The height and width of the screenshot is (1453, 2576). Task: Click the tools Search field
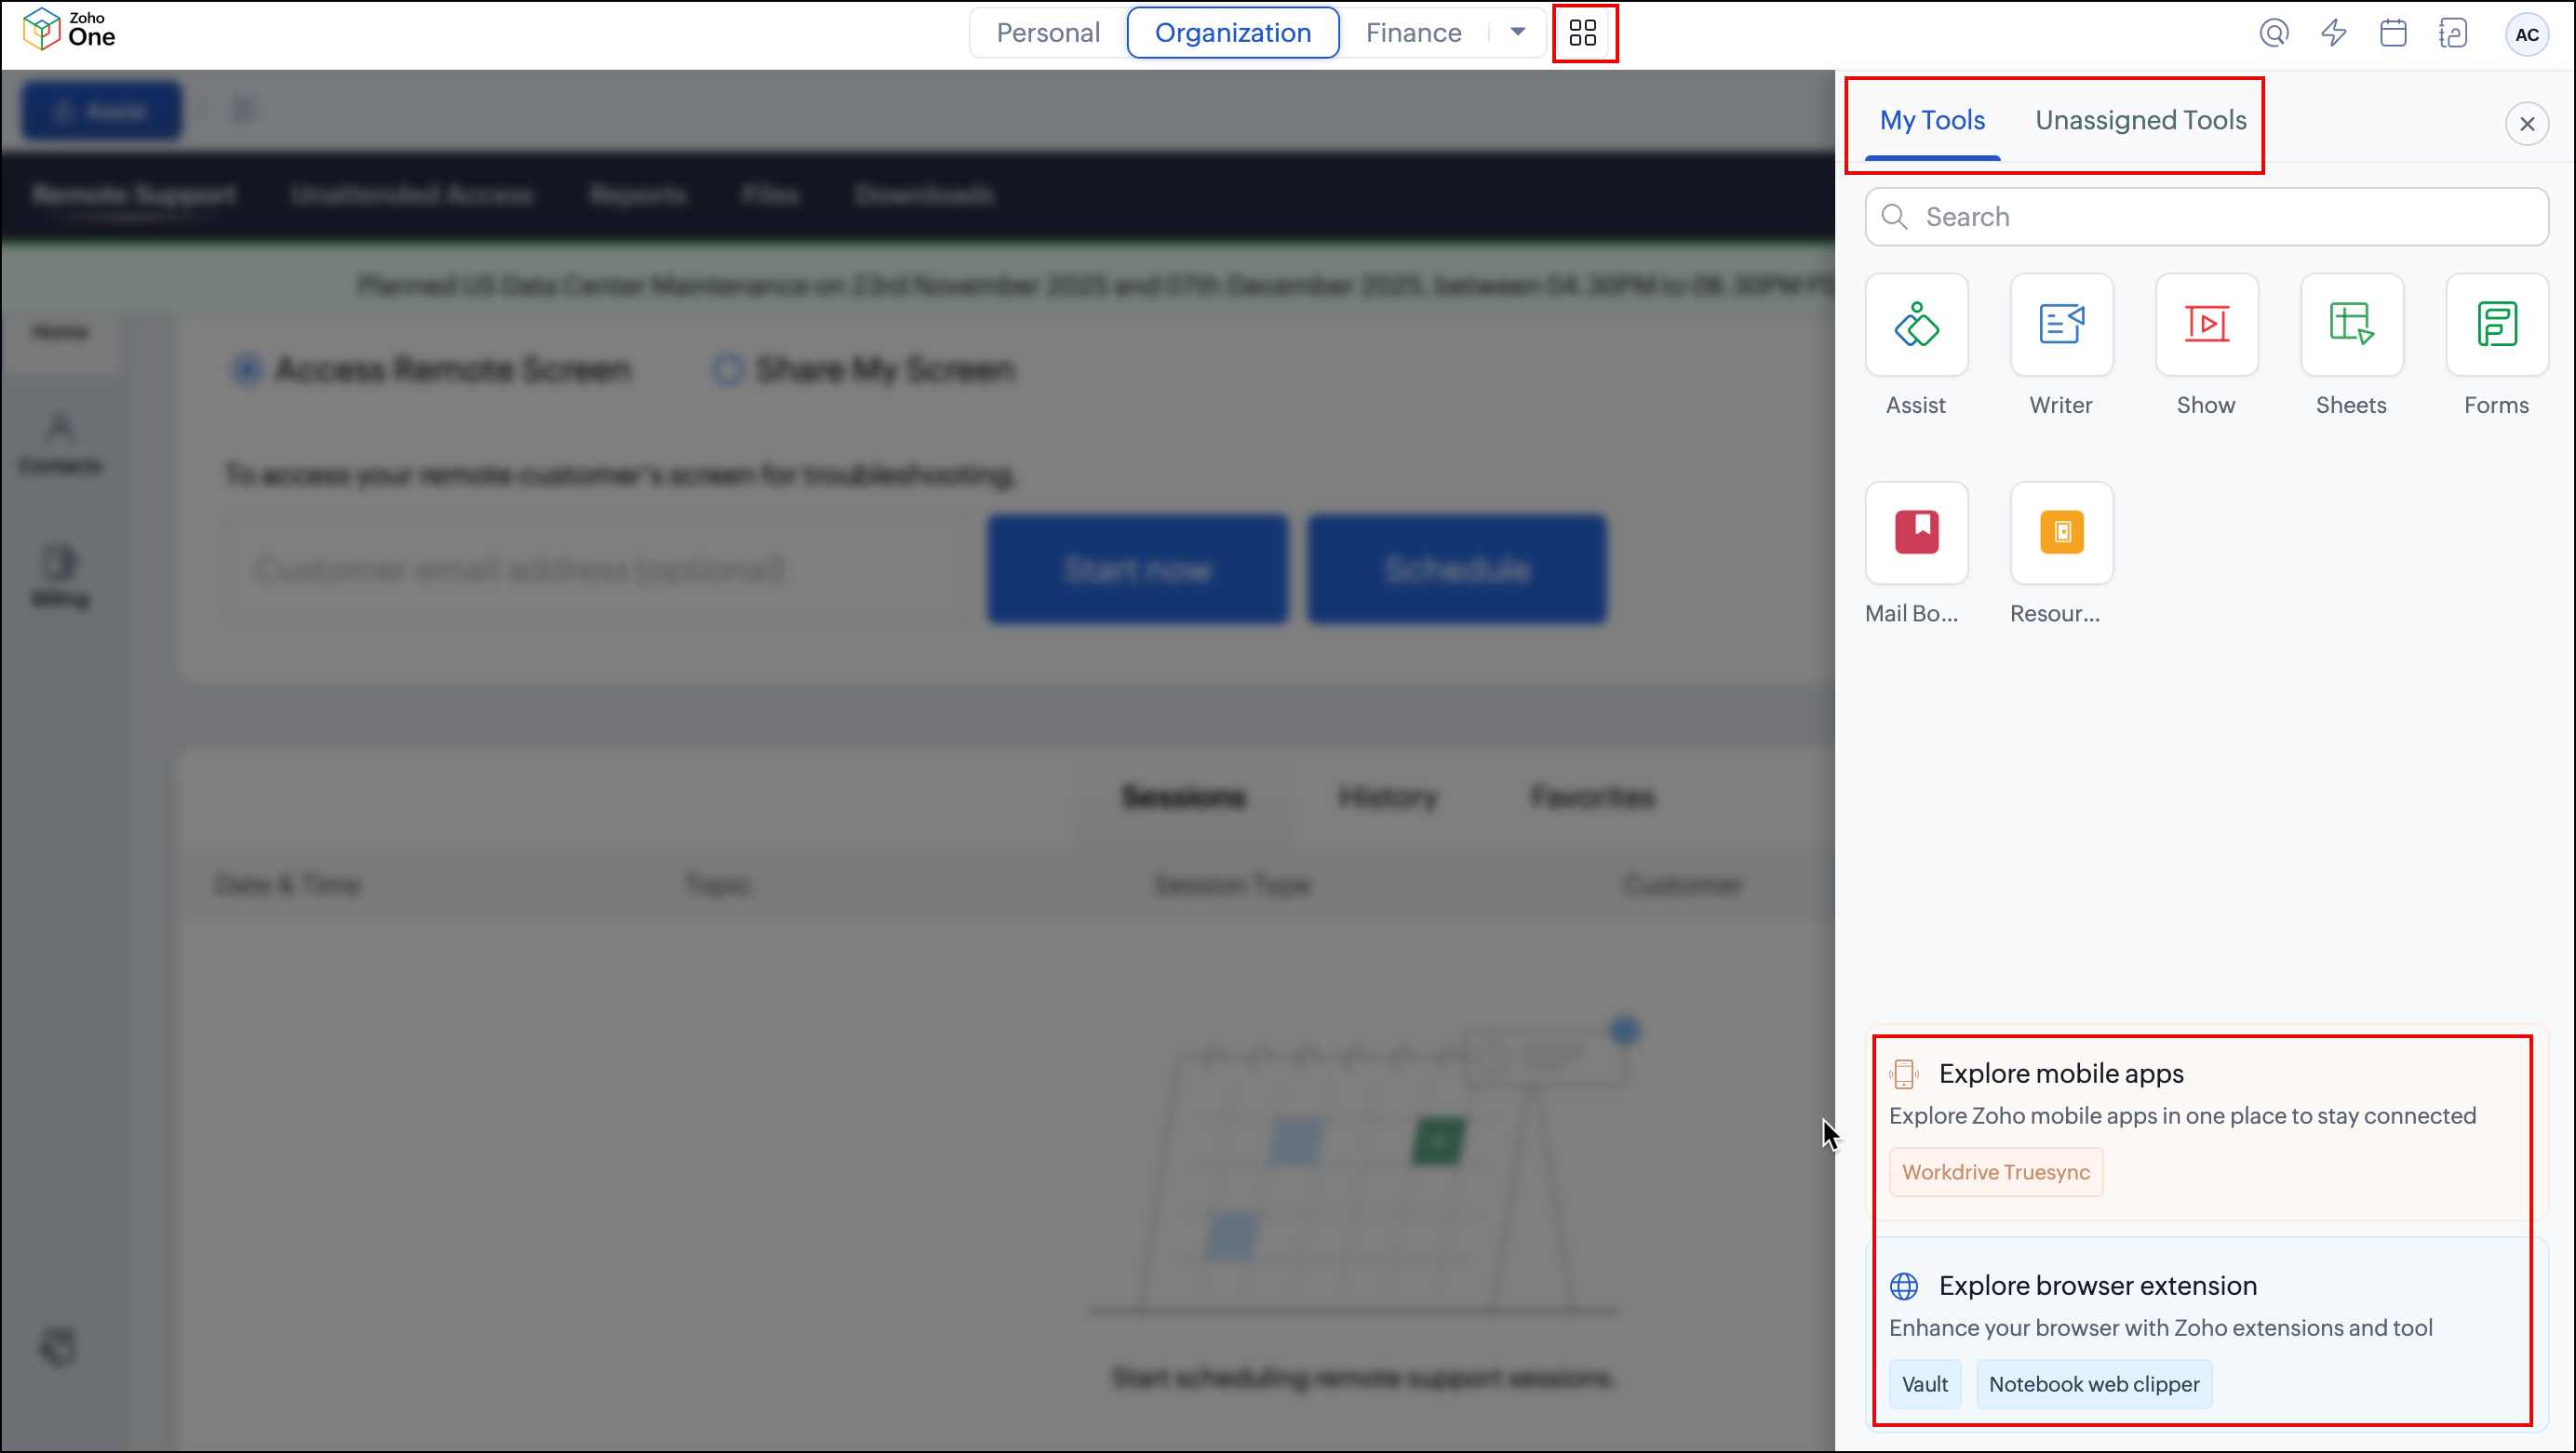(x=2205, y=217)
